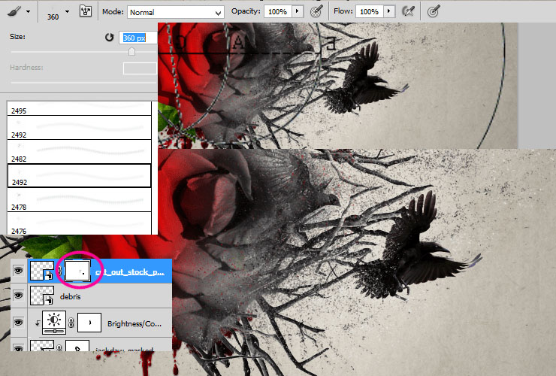Toggle tablet pressure for opacity

click(x=316, y=11)
